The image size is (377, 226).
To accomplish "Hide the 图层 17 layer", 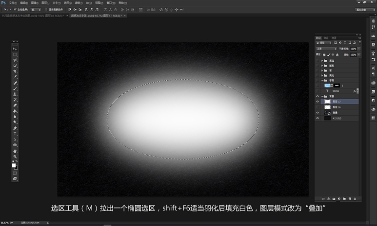I will pyautogui.click(x=317, y=101).
